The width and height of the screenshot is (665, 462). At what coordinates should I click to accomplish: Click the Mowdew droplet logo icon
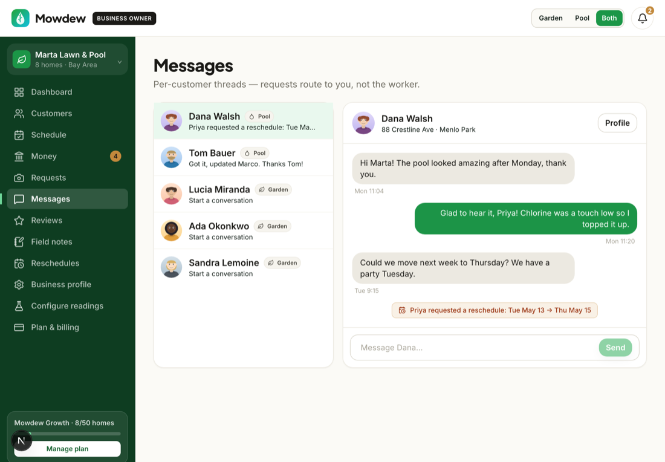point(21,18)
